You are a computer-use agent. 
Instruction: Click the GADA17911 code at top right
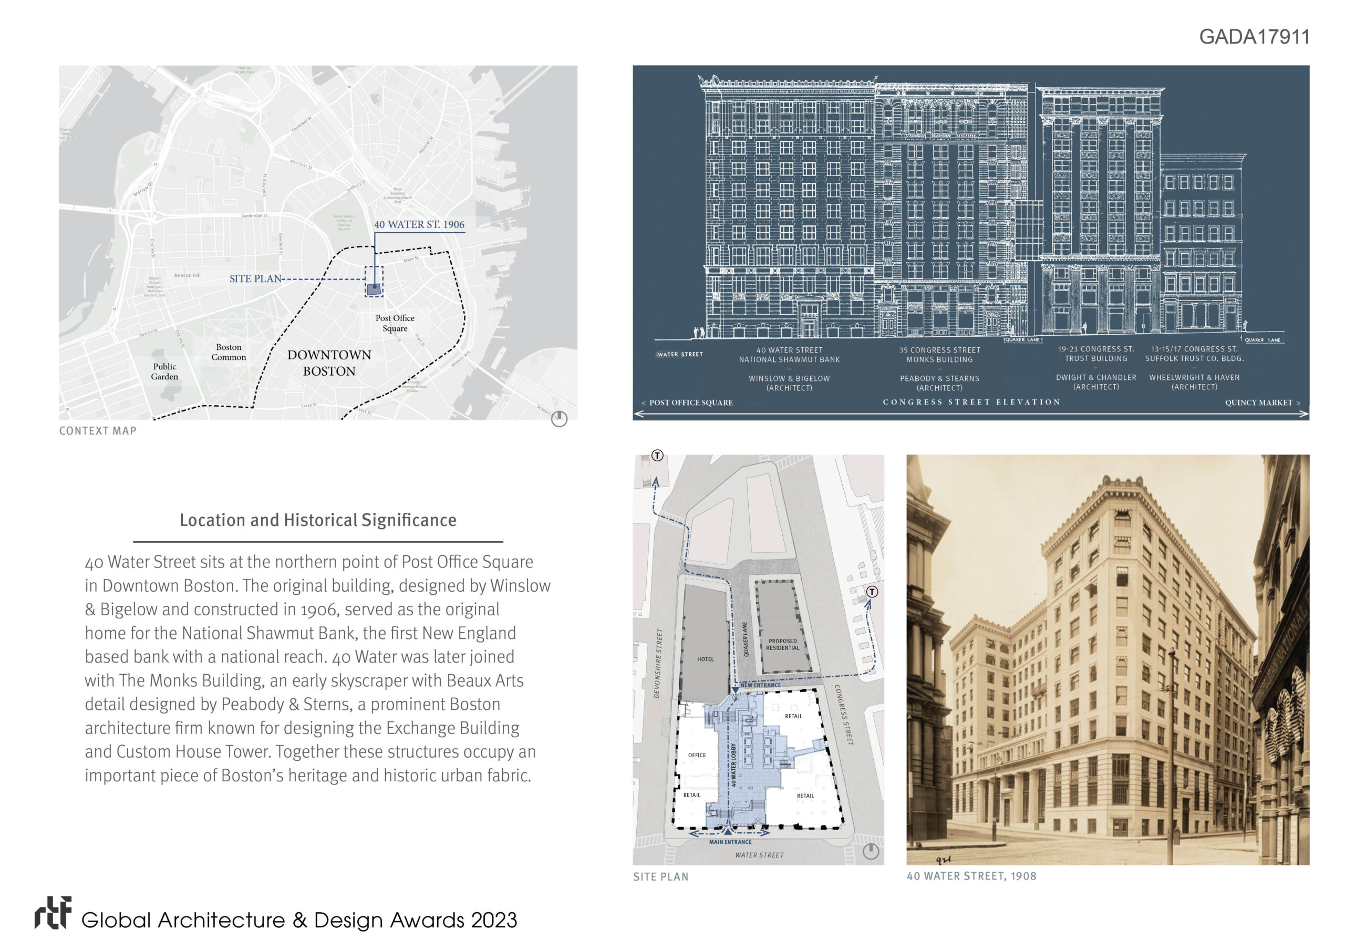1254,37
